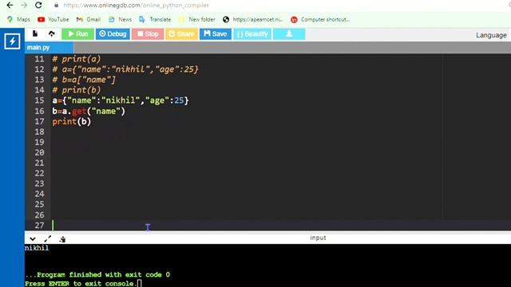Open the Computer shortcut bookmark

[320, 19]
